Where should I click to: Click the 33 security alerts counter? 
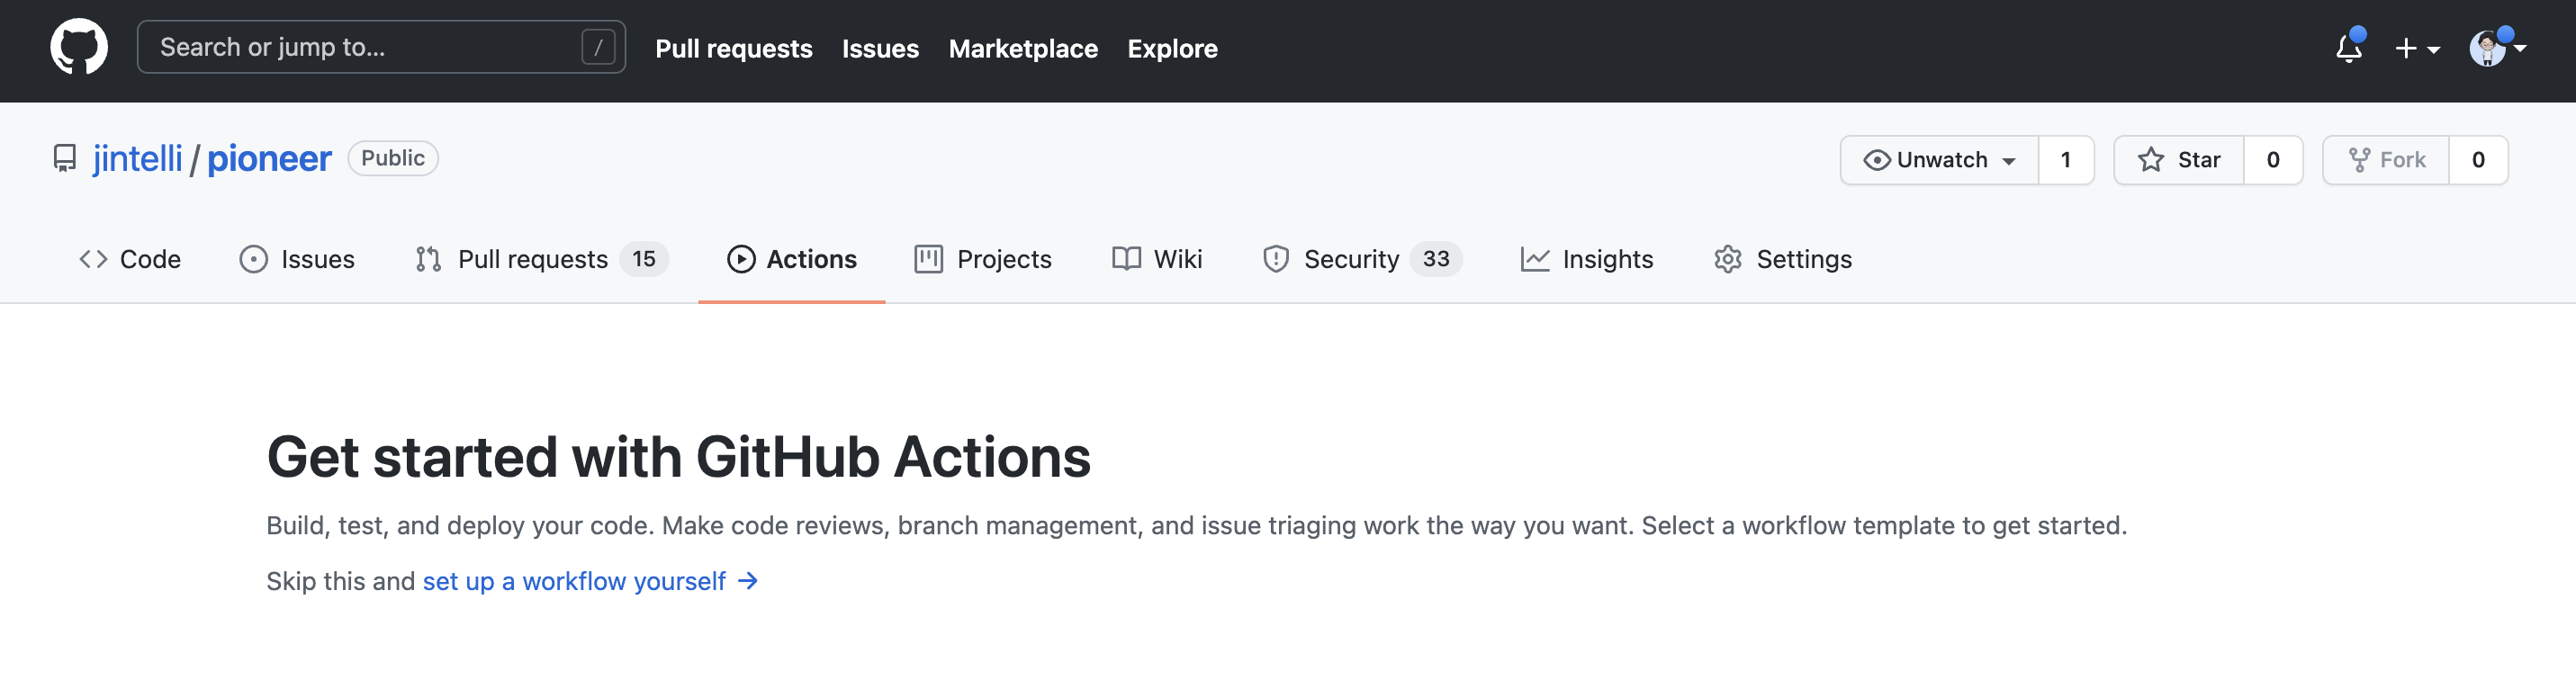pyautogui.click(x=1436, y=259)
